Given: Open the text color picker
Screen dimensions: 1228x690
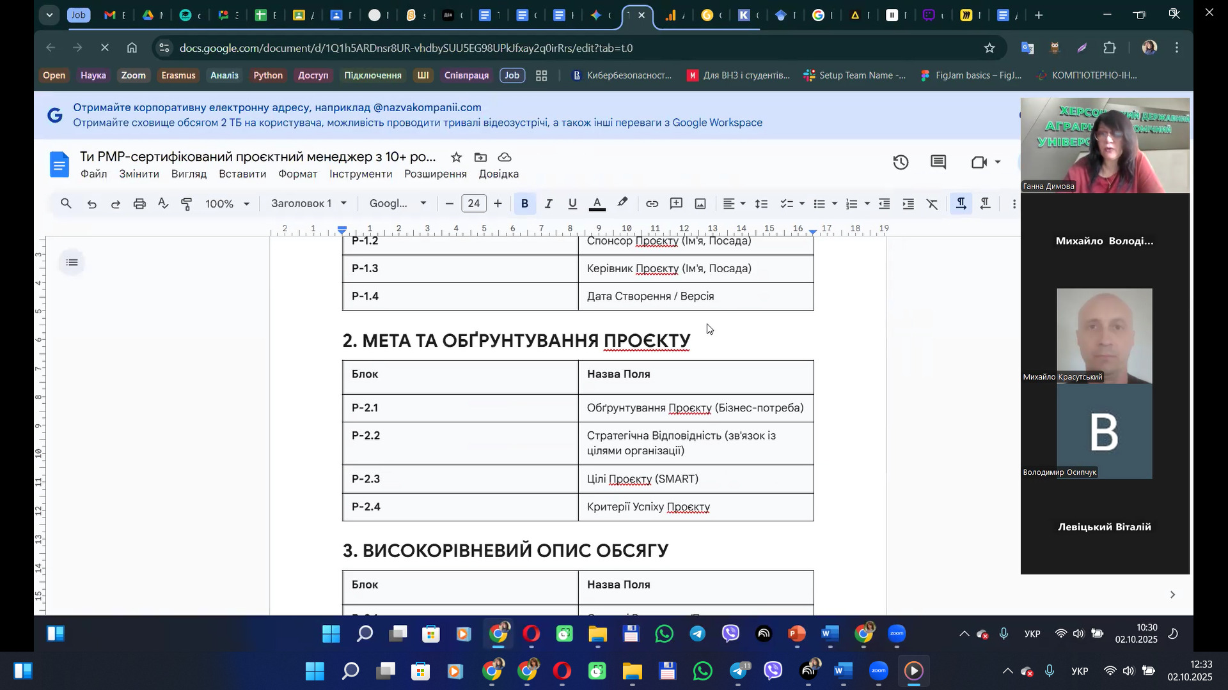Looking at the screenshot, I should point(597,204).
